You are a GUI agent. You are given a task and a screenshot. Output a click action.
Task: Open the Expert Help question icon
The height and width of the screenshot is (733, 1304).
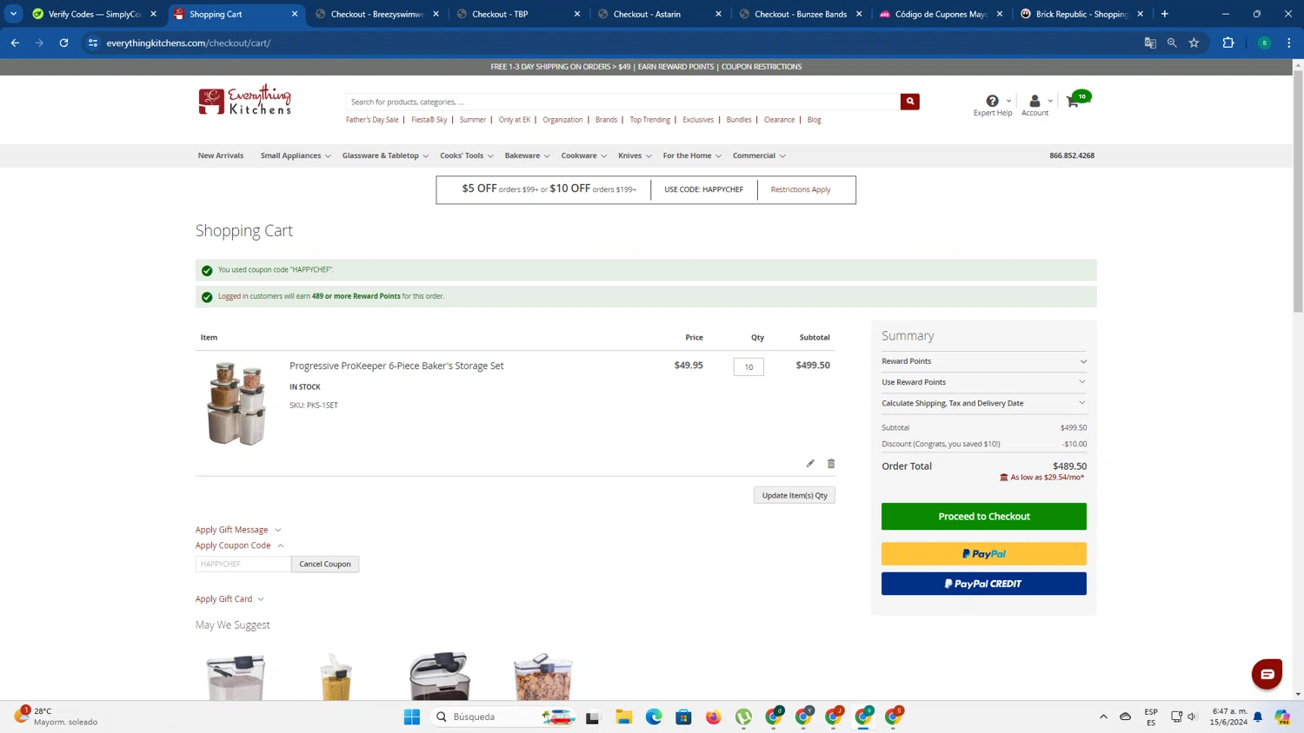point(992,101)
